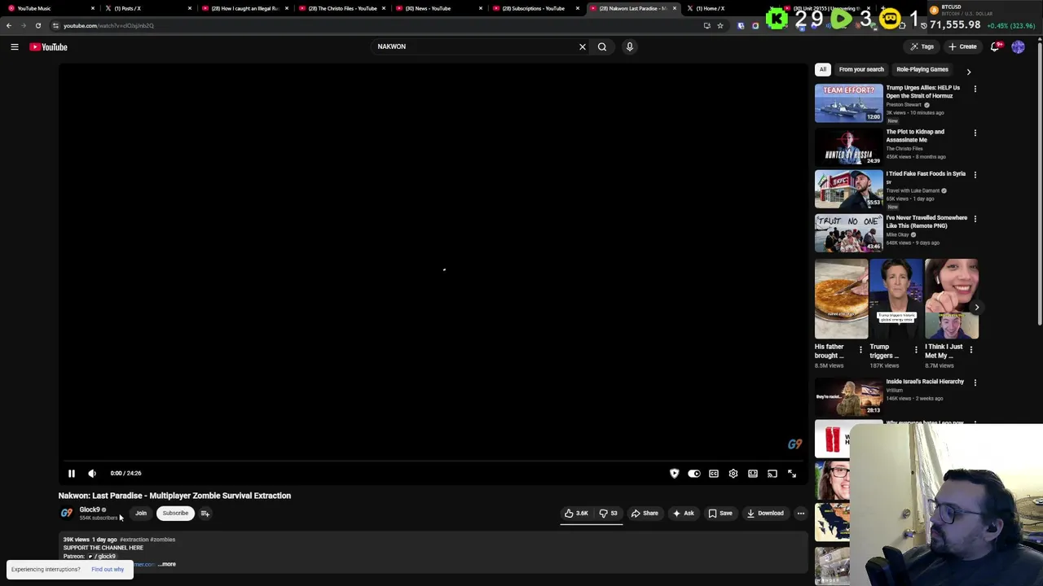Bookmark this page with star icon
The image size is (1043, 586).
(x=720, y=25)
